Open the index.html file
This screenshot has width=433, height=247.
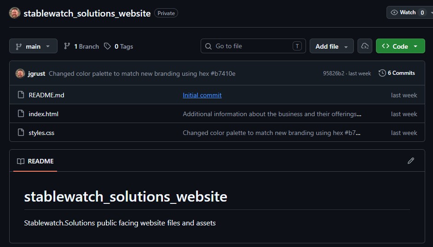coord(43,114)
